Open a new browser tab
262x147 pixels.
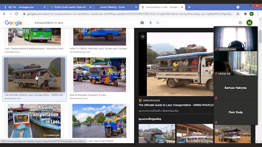(x=189, y=7)
